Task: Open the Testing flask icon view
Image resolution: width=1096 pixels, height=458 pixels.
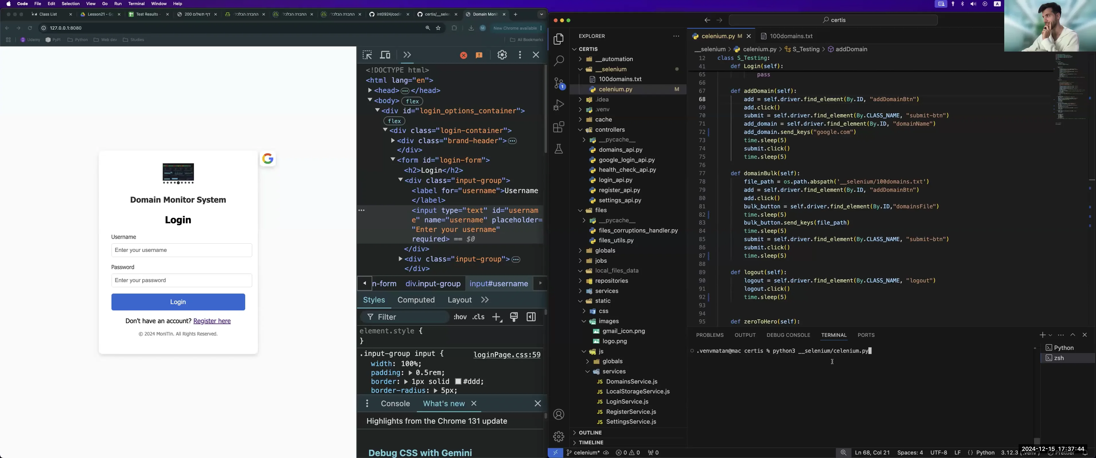Action: [x=559, y=149]
